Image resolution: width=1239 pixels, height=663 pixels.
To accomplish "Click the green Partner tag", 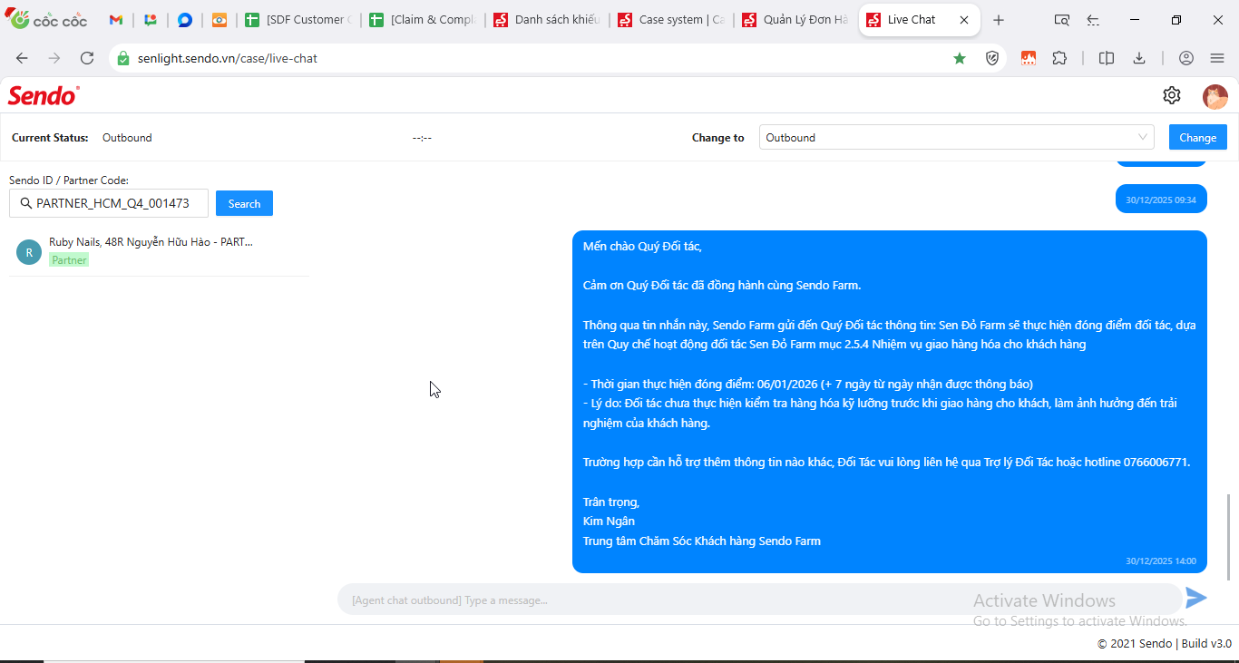I will pos(69,260).
